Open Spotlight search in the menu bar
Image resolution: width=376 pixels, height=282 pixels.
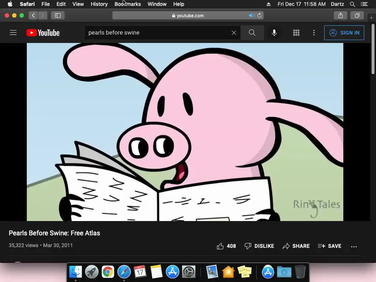coord(352,4)
